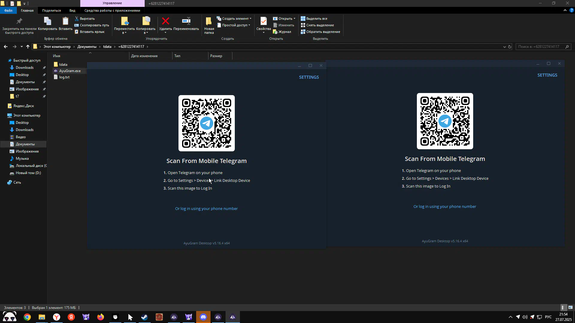
Task: Switch to the Вид ribbon tab
Action: click(x=72, y=10)
